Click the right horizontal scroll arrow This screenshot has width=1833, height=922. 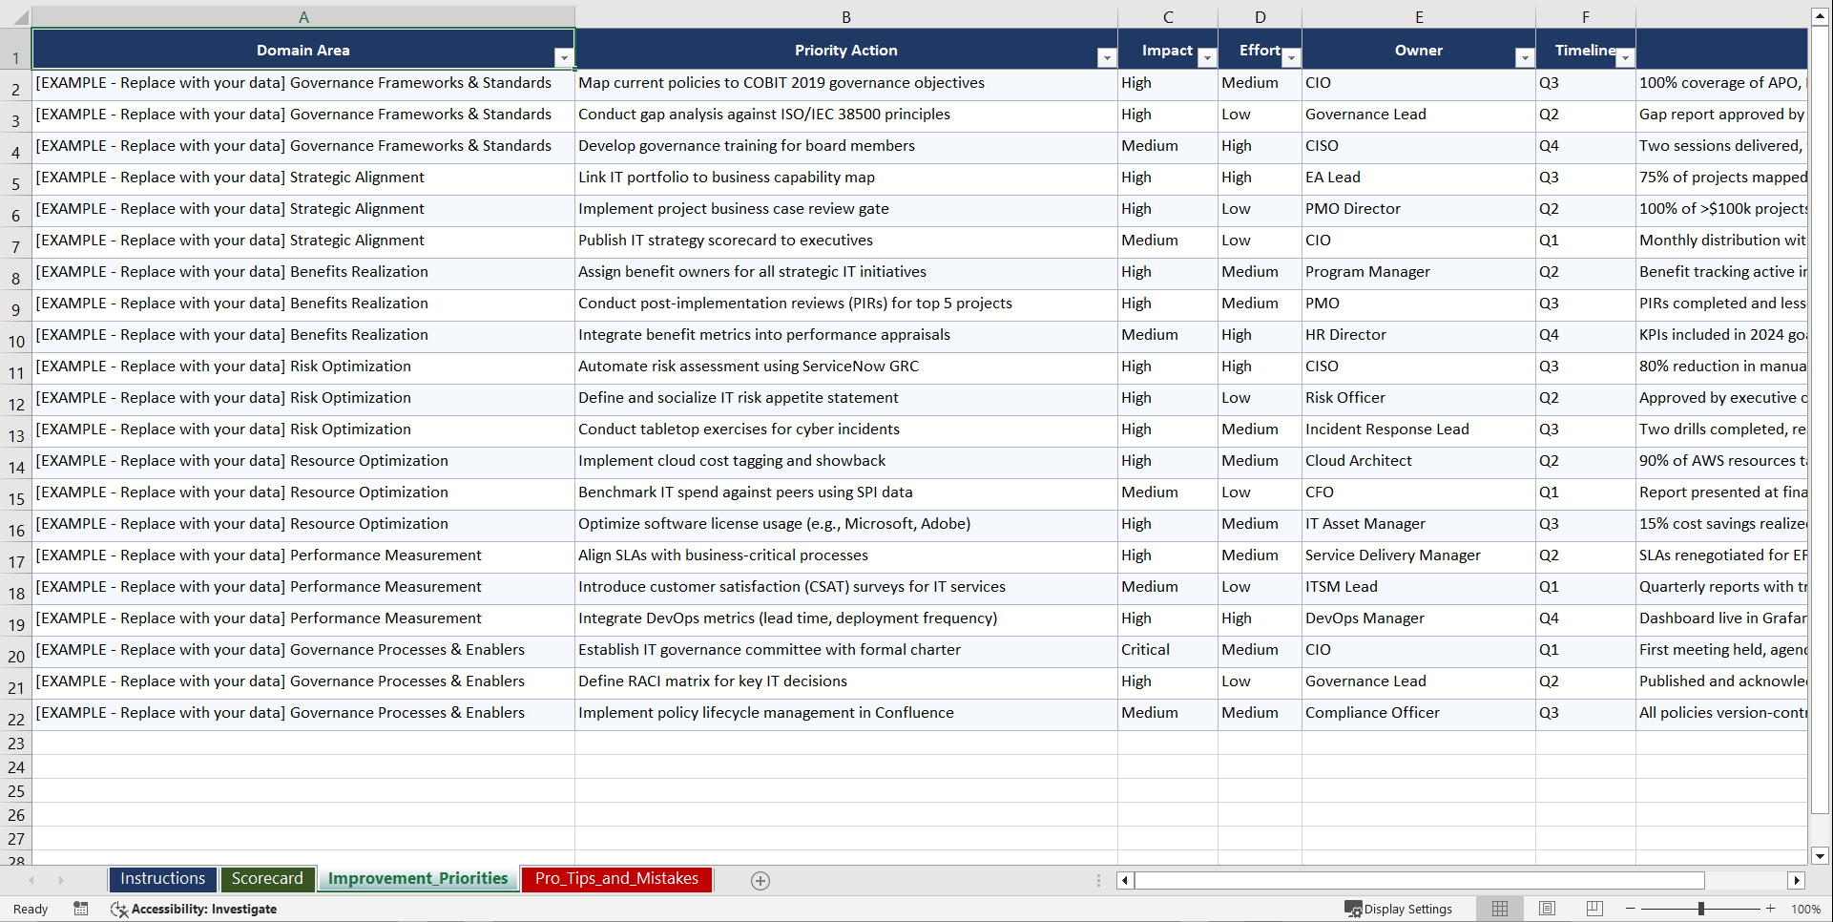tap(1798, 880)
